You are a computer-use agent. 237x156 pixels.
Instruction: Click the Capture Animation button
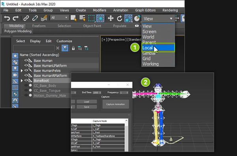(116, 104)
